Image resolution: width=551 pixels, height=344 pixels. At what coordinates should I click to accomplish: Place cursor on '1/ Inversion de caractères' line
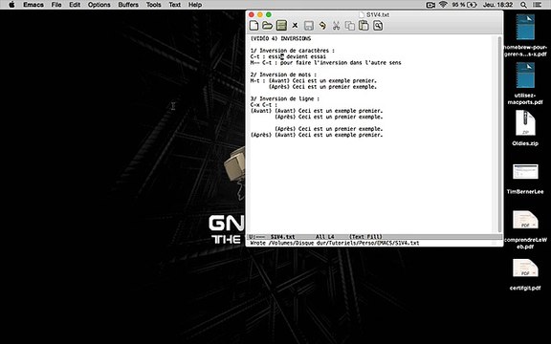(x=293, y=51)
